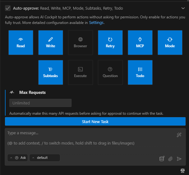Toggle Read auto-approval tile
The width and height of the screenshot is (189, 175).
point(21,43)
